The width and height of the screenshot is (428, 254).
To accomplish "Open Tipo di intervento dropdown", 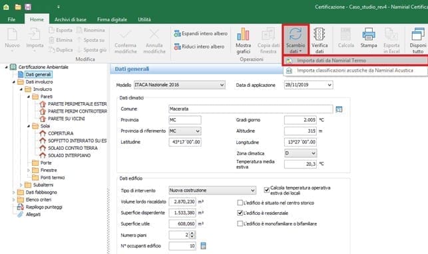I will click(x=253, y=190).
